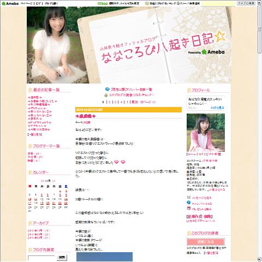Click the blue Amember speech-bubble icon

click(x=189, y=203)
